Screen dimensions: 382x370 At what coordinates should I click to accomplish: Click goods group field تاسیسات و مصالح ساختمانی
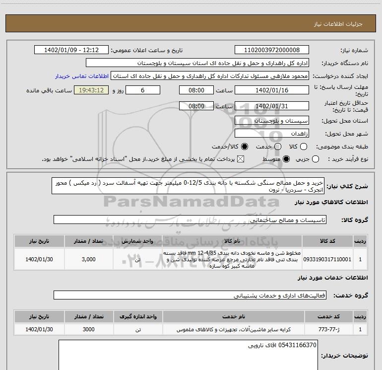[x=190, y=220]
